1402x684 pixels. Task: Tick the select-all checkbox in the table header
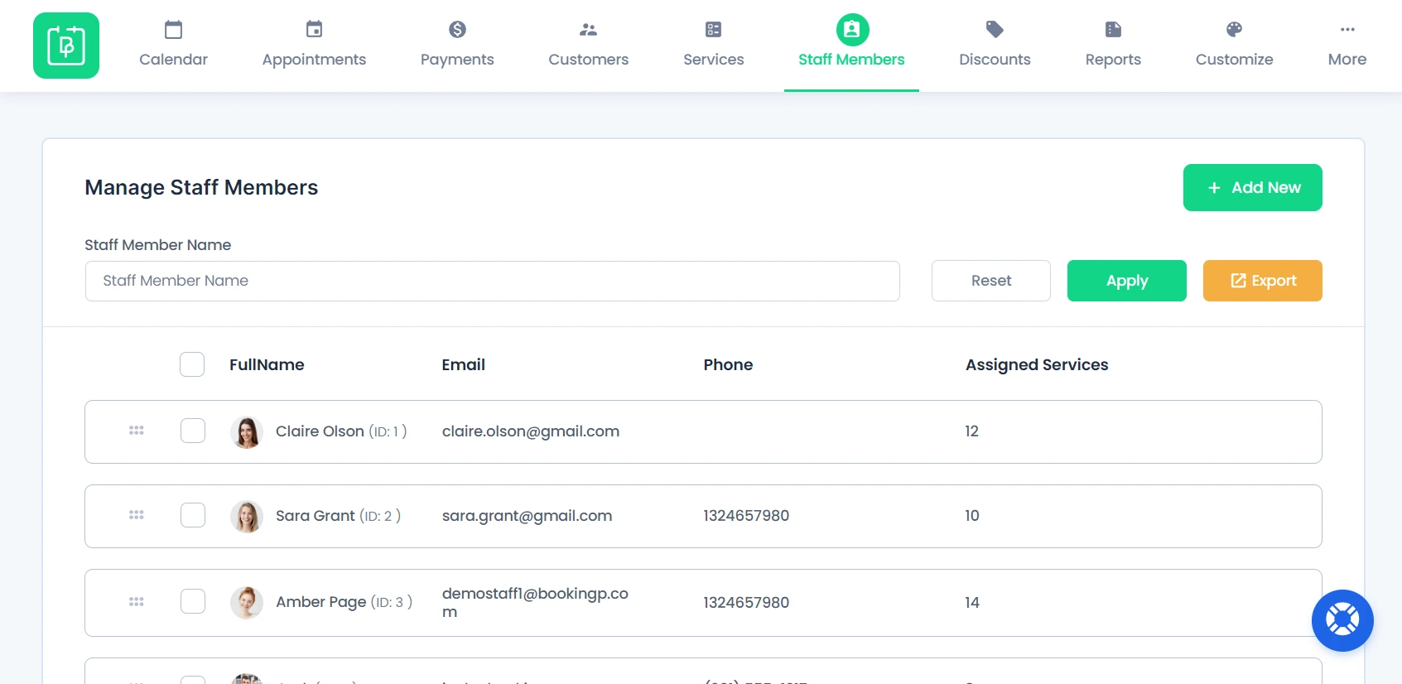[192, 364]
